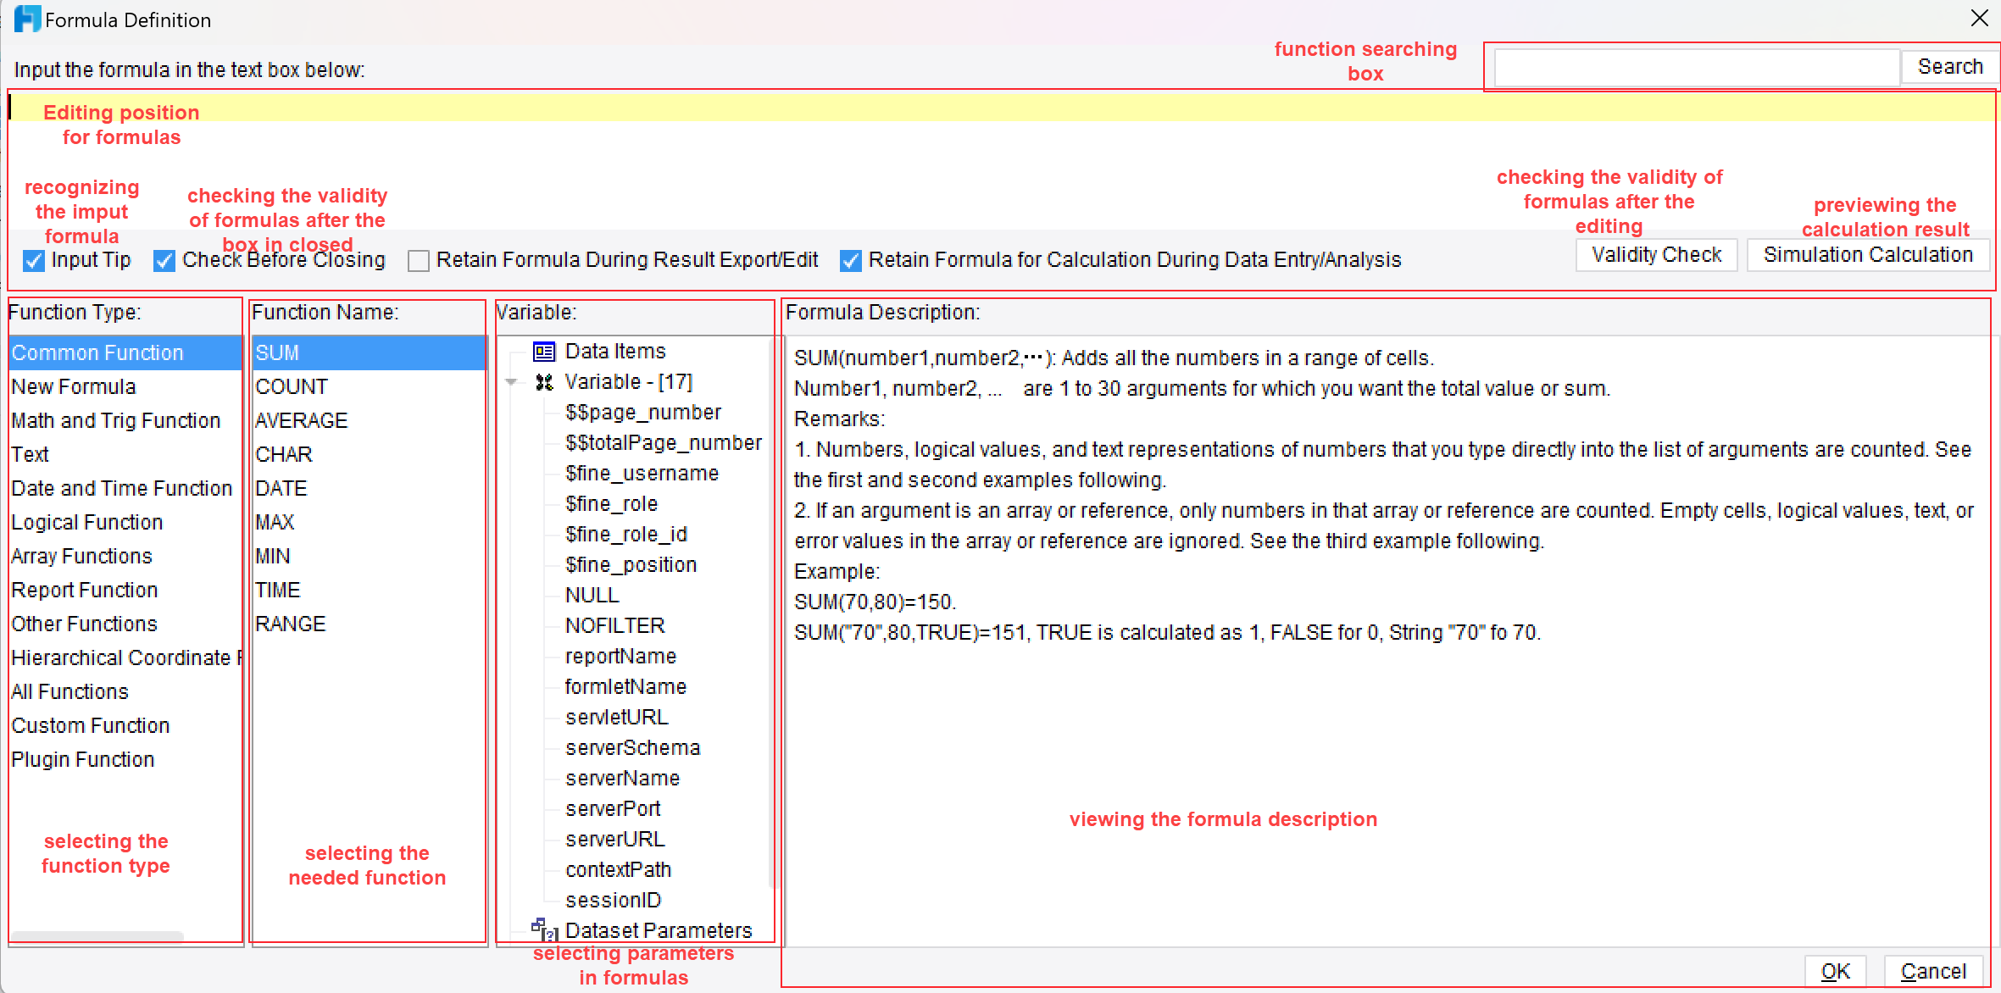Viewport: 2001px width, 993px height.
Task: Toggle Retain Formula for Calculation During Data Entry
Action: point(851,261)
